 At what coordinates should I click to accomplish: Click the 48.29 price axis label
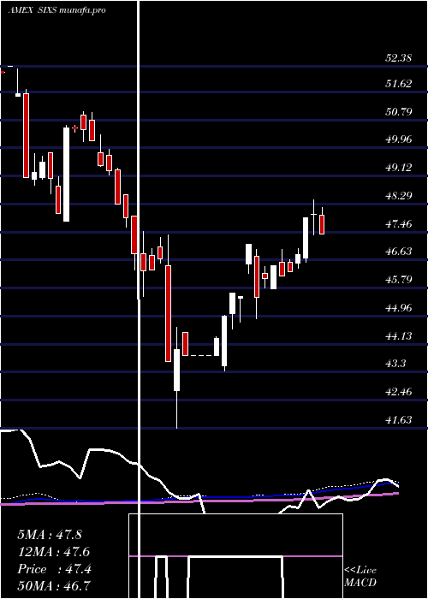click(398, 196)
